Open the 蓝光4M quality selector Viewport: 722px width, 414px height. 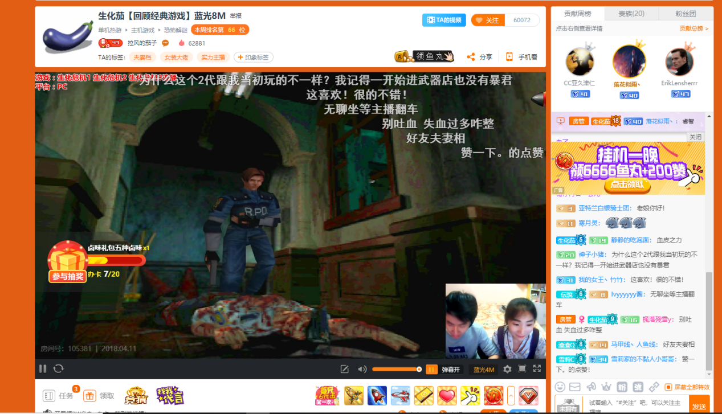point(484,370)
